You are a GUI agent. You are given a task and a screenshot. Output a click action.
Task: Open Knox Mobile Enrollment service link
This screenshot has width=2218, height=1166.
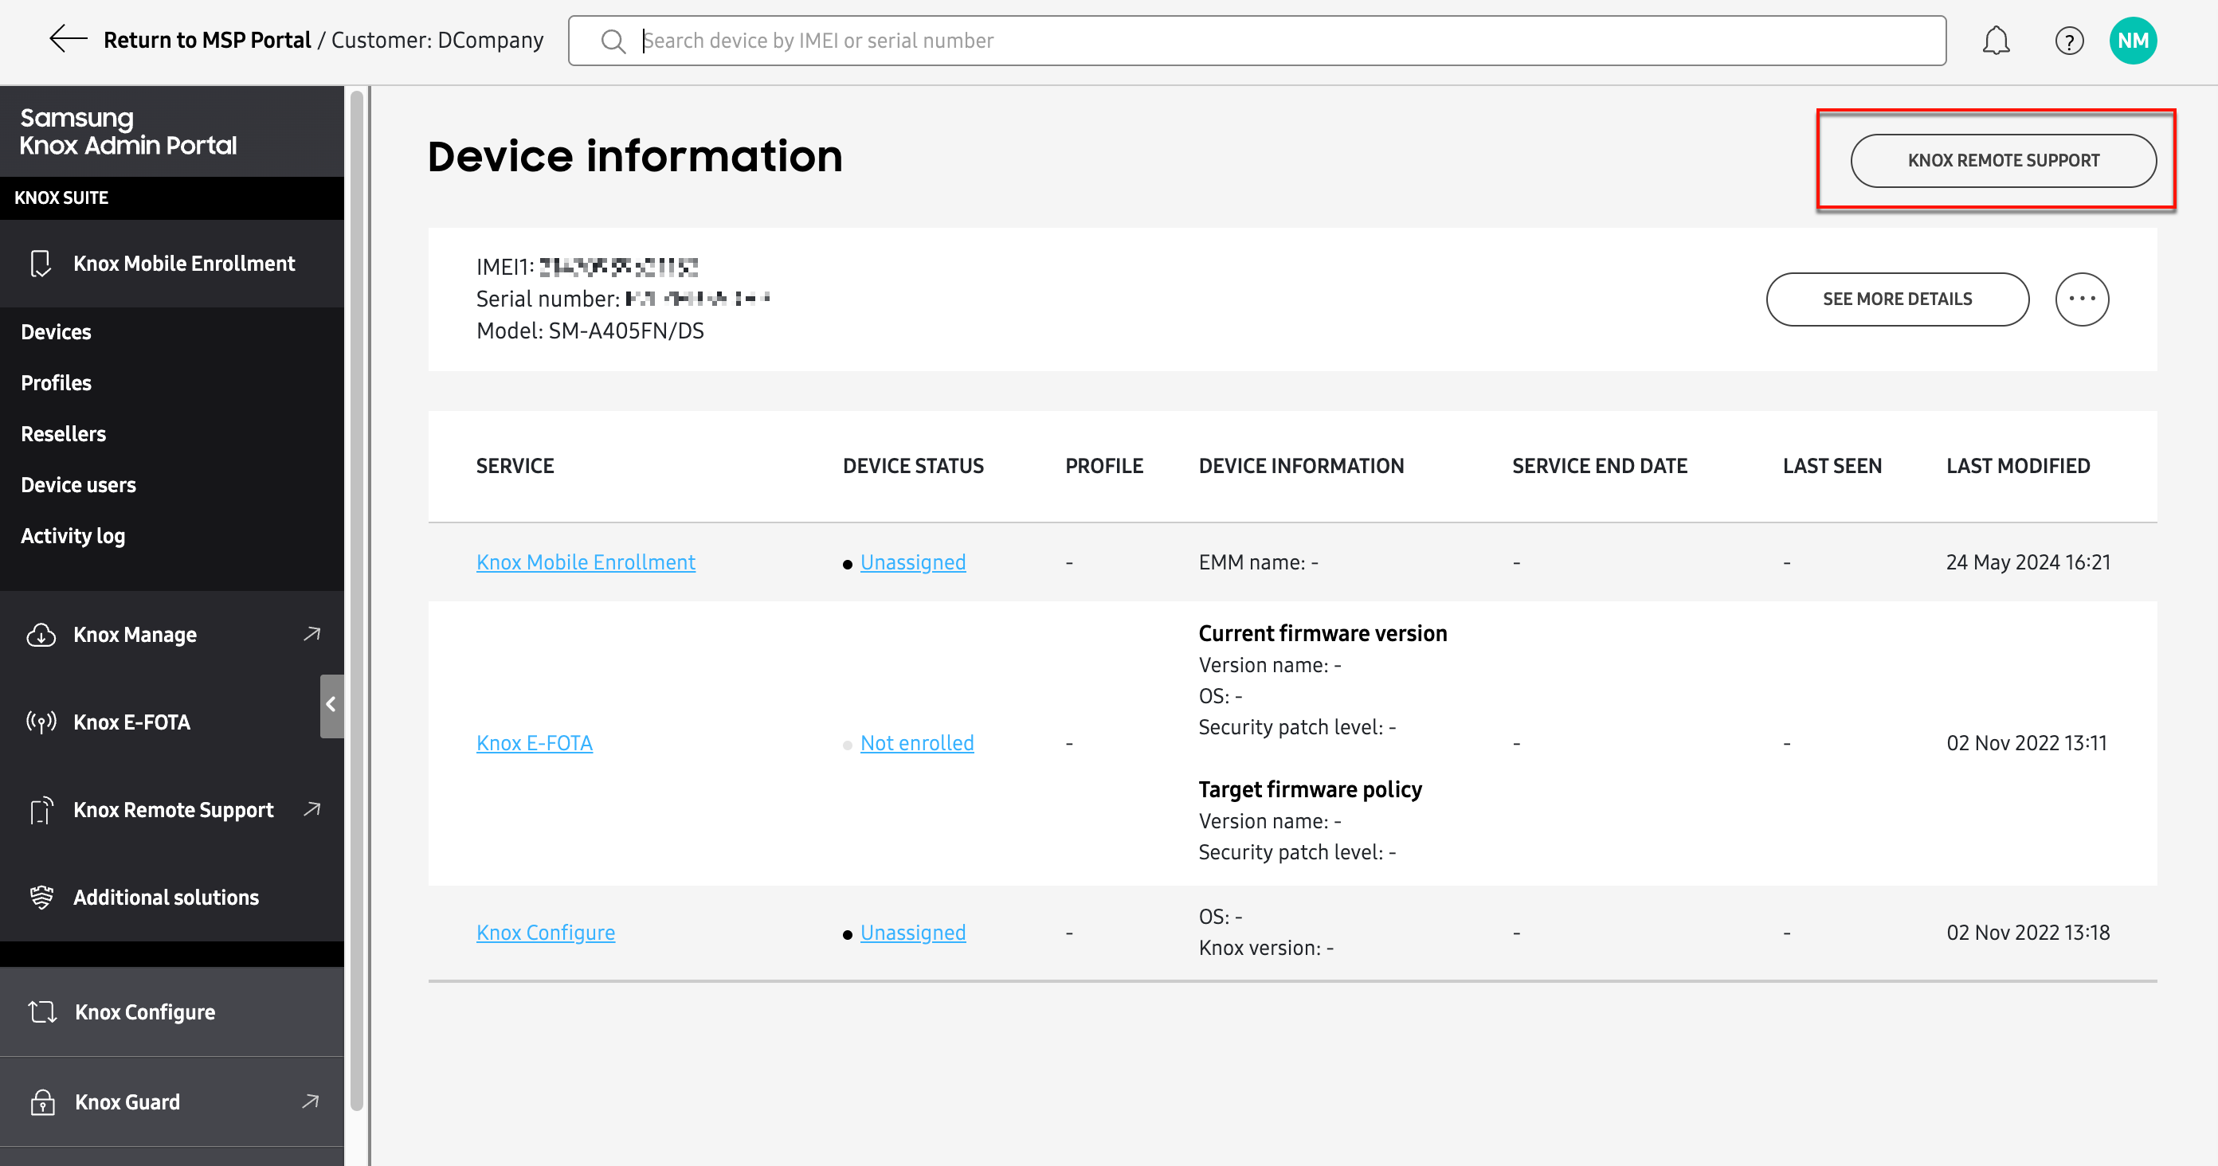[586, 562]
